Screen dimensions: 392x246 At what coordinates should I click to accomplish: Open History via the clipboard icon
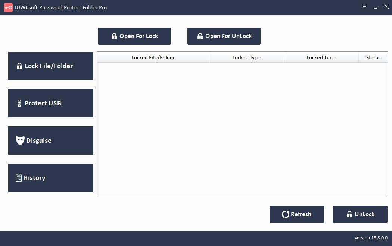[19, 178]
